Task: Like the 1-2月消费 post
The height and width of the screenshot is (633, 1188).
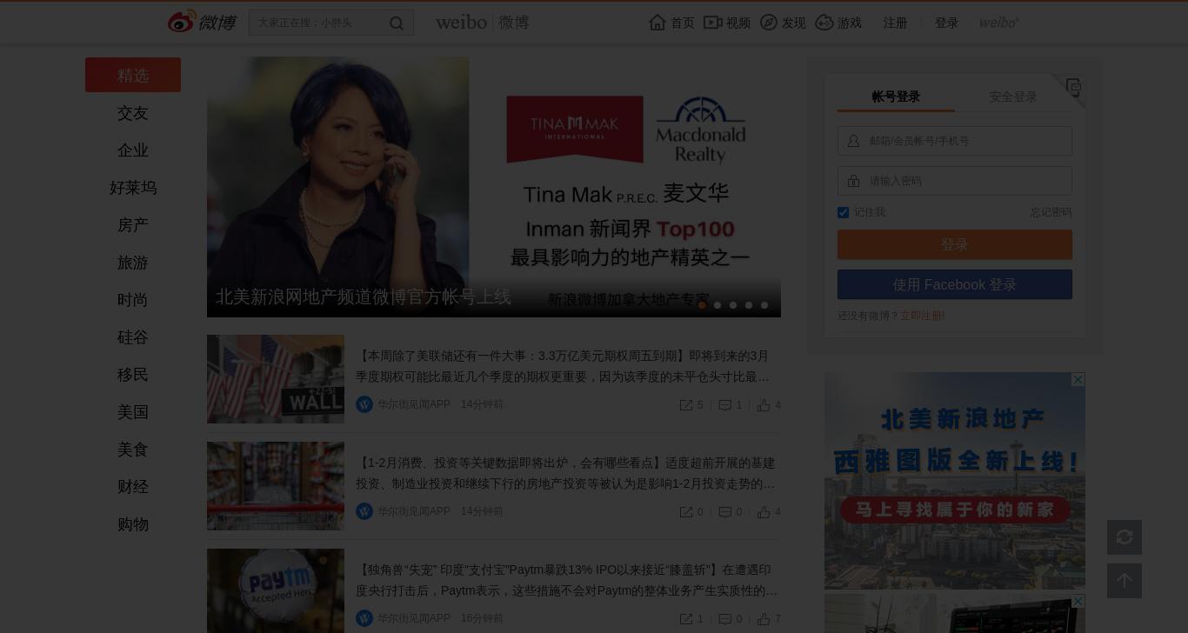Action: pos(769,512)
